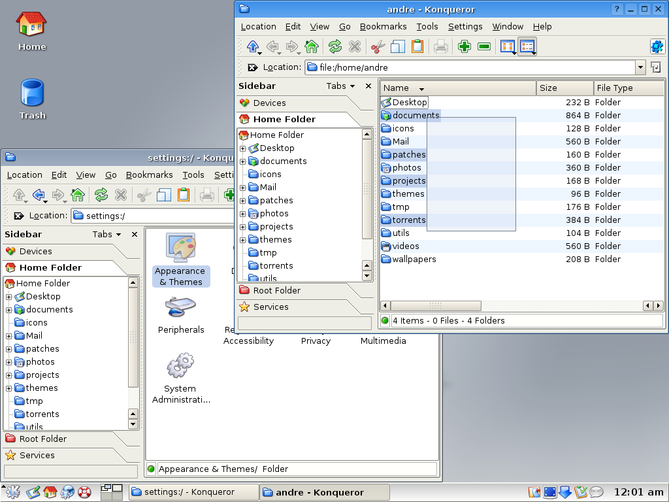Viewport: 669px width, 502px height.
Task: Click Stop icon in andre Konqueror toolbar
Action: click(x=355, y=46)
